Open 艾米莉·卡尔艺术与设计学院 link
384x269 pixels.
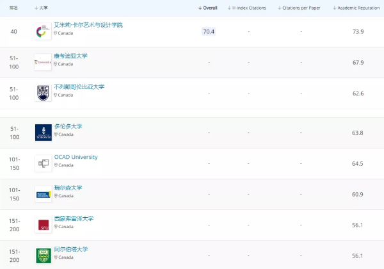[x=88, y=25]
